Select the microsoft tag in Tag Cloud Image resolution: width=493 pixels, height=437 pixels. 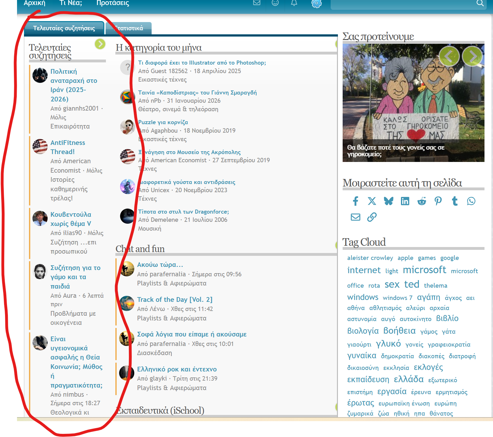tap(424, 270)
